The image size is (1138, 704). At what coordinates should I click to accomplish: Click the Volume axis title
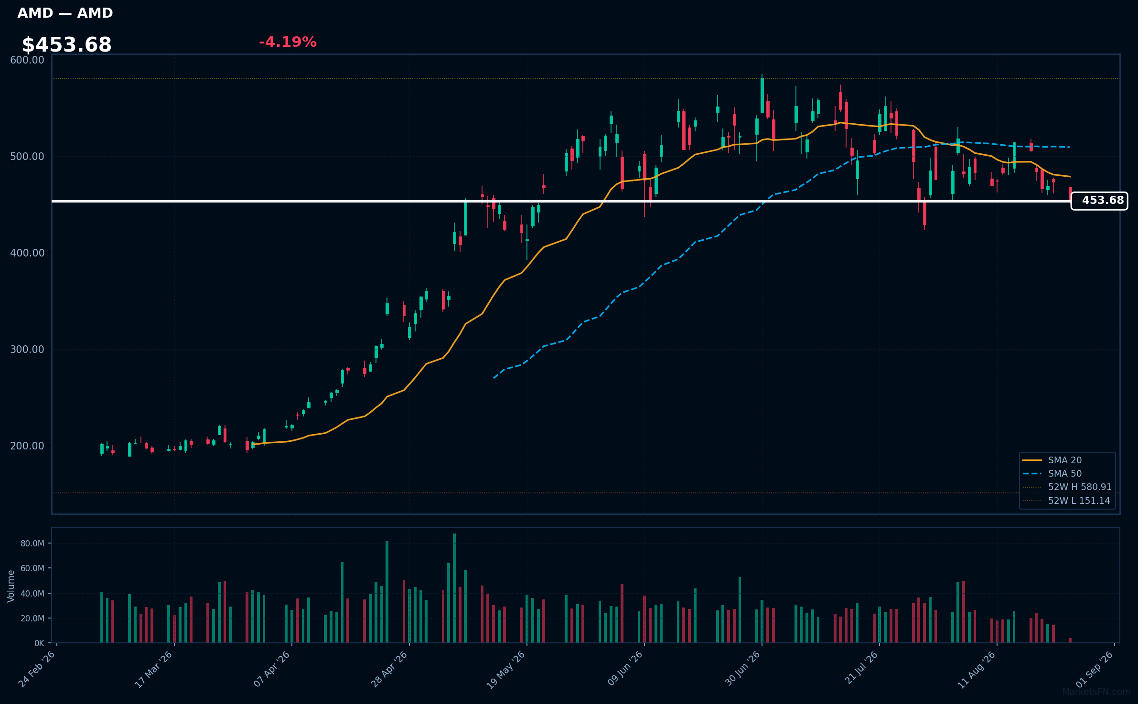click(x=11, y=586)
